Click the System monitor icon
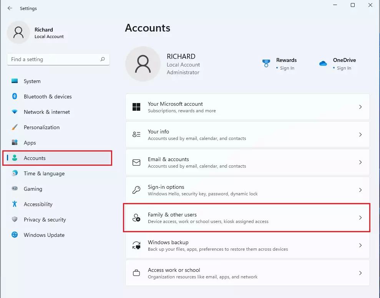The width and height of the screenshot is (380, 298). pyautogui.click(x=15, y=81)
